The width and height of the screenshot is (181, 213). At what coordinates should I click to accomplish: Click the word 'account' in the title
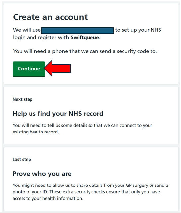(71, 17)
